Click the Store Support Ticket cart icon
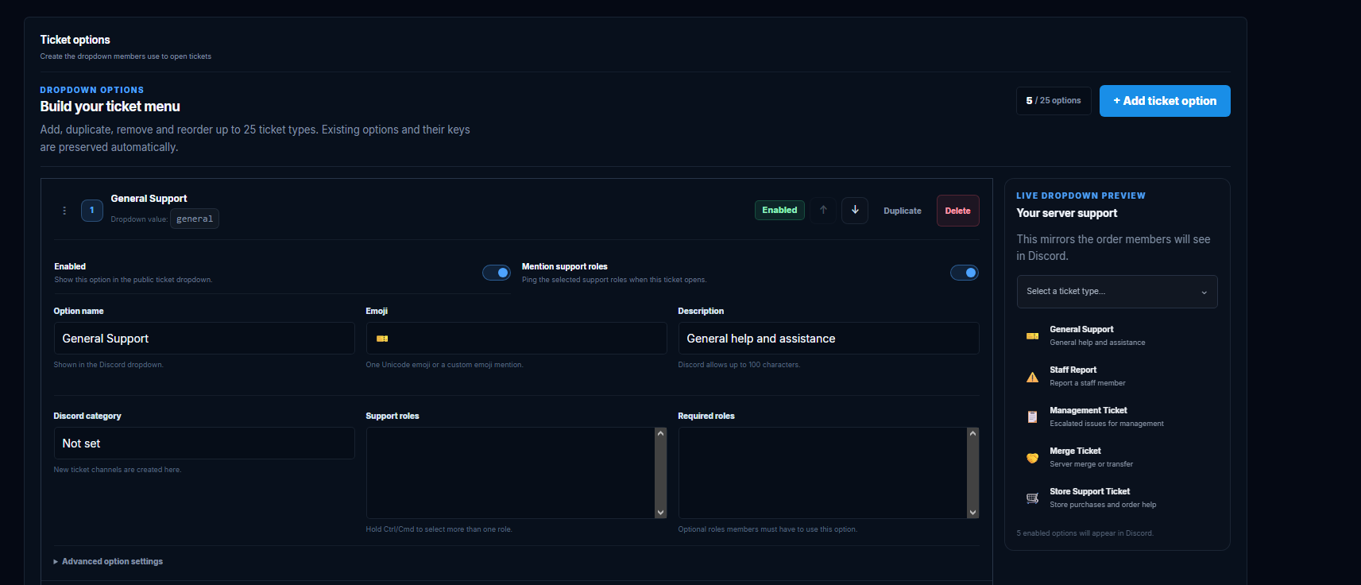This screenshot has height=585, width=1361. (x=1032, y=498)
